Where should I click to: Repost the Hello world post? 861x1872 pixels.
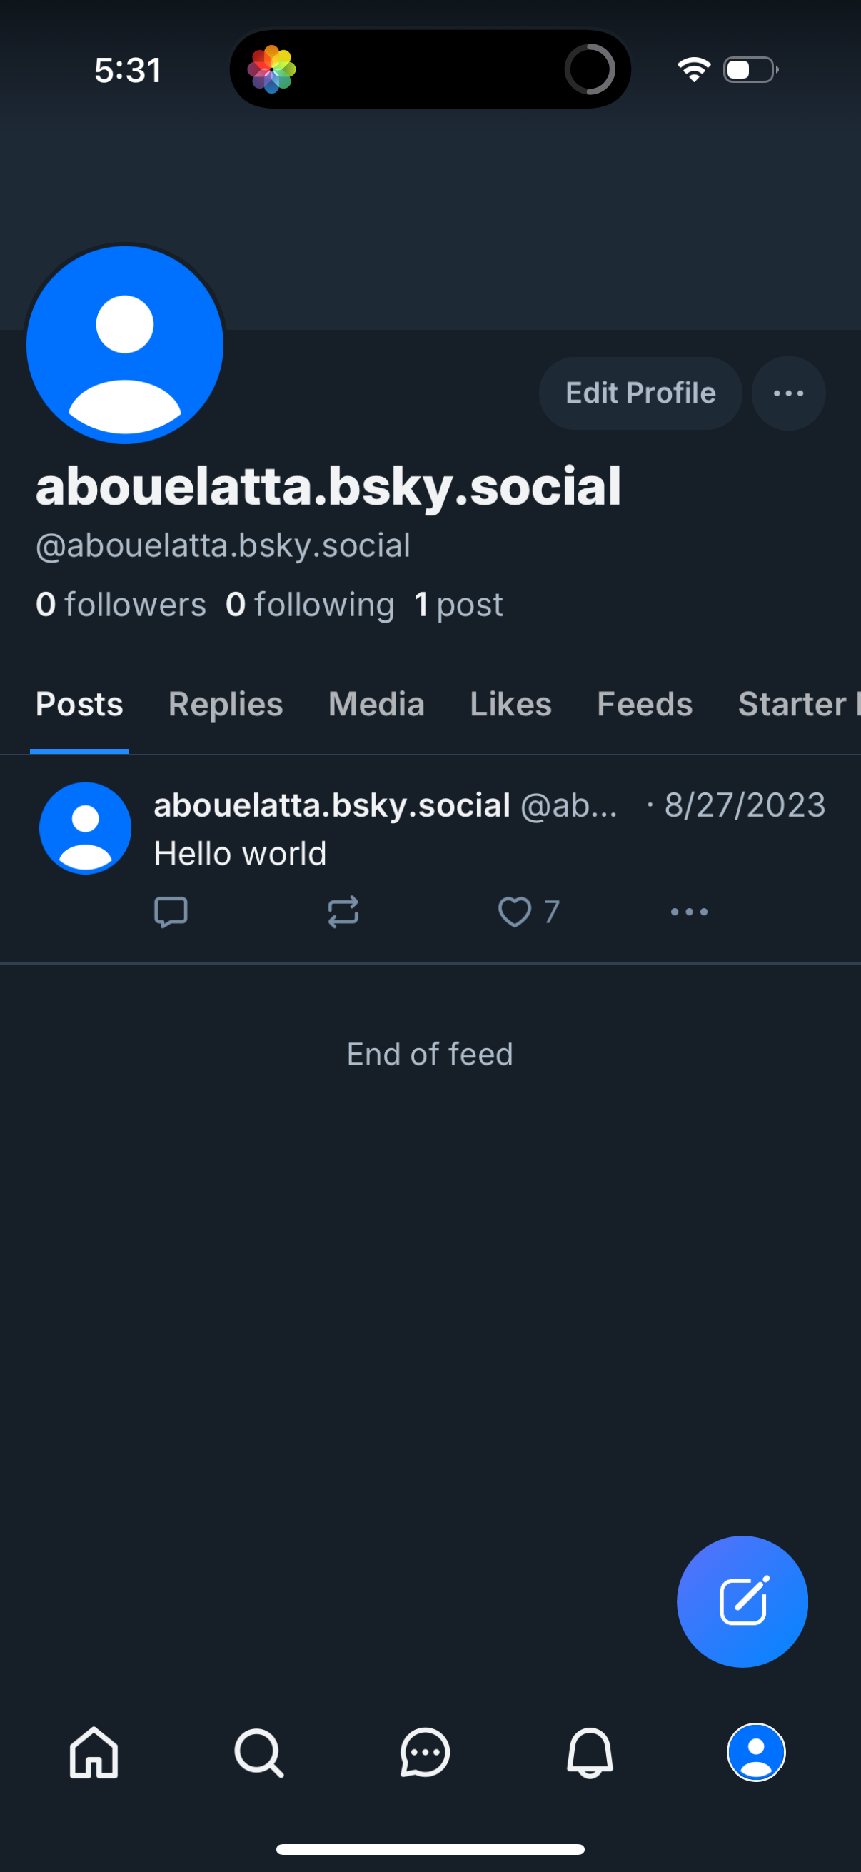coord(343,912)
